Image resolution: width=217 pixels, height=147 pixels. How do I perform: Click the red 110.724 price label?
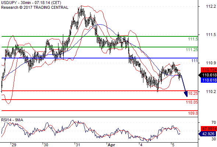tap(209, 70)
